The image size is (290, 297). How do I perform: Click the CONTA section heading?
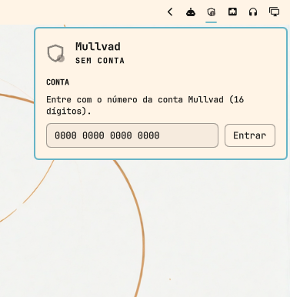click(58, 82)
